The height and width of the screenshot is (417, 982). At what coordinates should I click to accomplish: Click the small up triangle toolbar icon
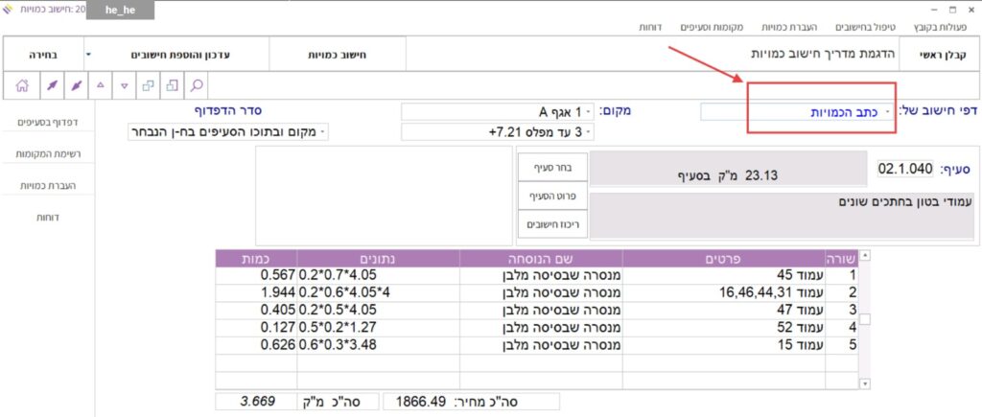[102, 85]
